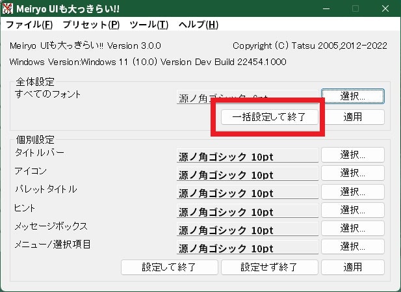401x292 pixels.
Task: Click the ヒント font field
Action: [248, 210]
